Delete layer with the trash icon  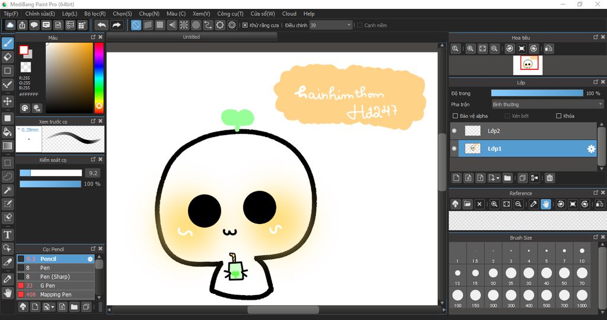550,178
